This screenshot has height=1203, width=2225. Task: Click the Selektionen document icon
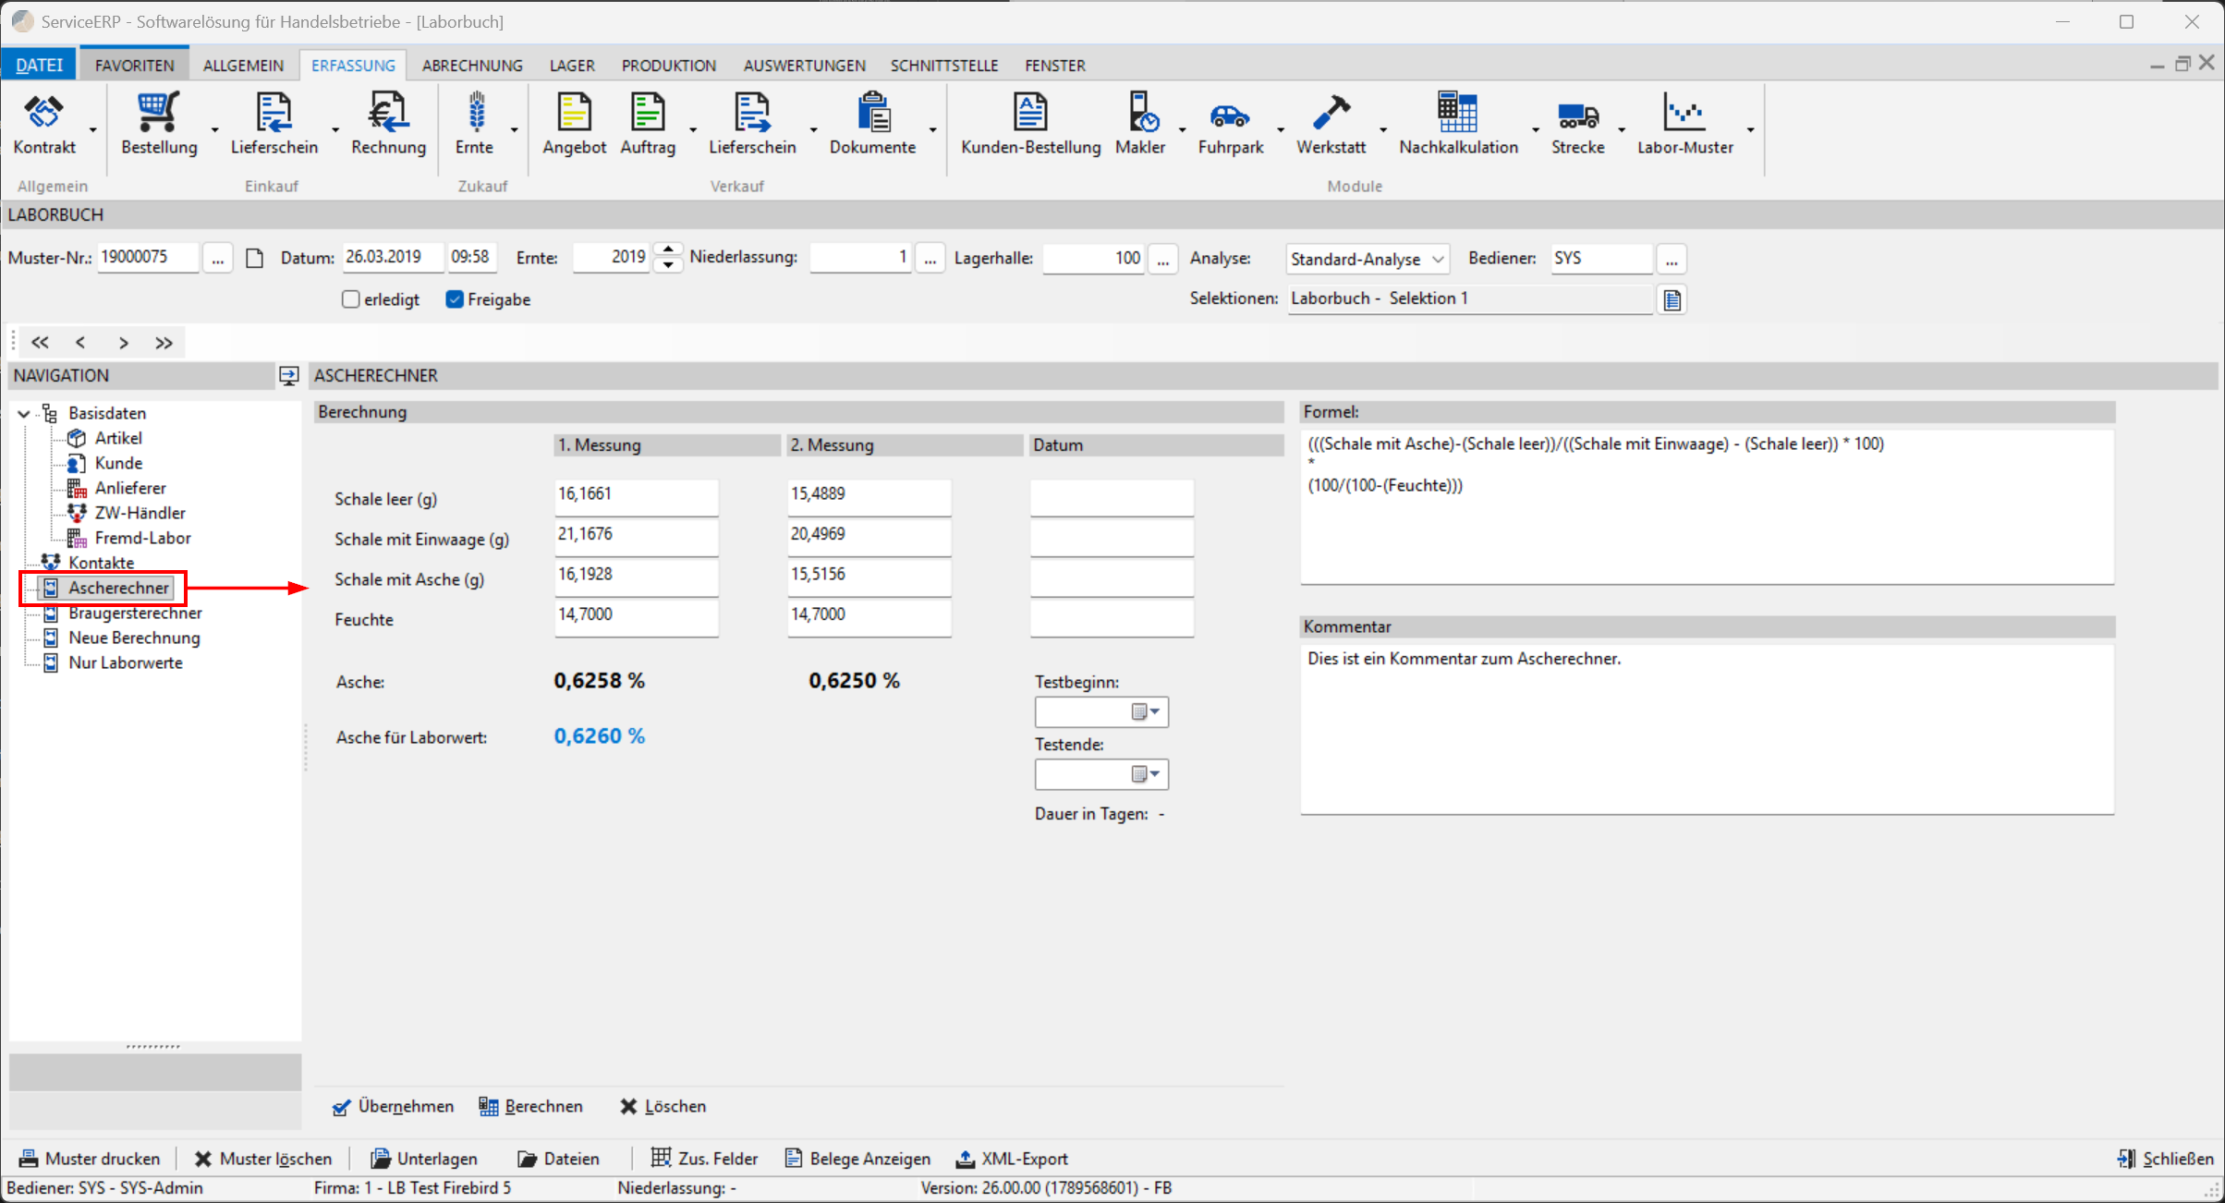tap(1672, 299)
